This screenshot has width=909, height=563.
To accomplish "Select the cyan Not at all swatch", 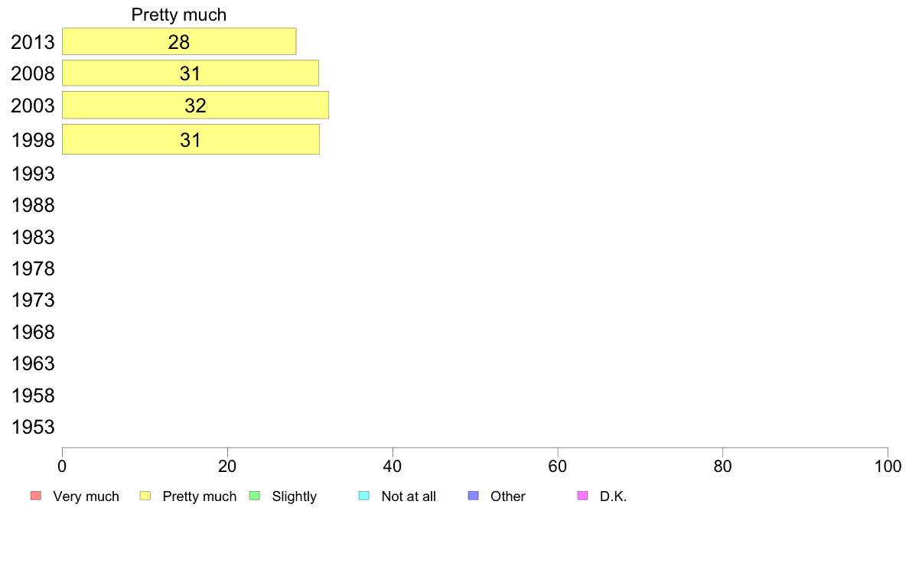I will (364, 496).
